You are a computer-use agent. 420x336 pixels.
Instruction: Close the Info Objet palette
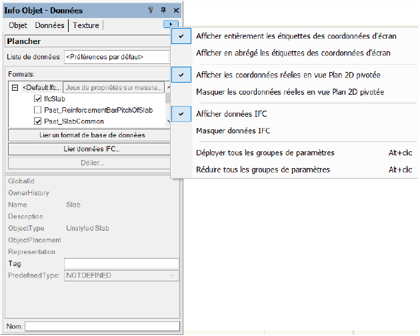coord(175,11)
